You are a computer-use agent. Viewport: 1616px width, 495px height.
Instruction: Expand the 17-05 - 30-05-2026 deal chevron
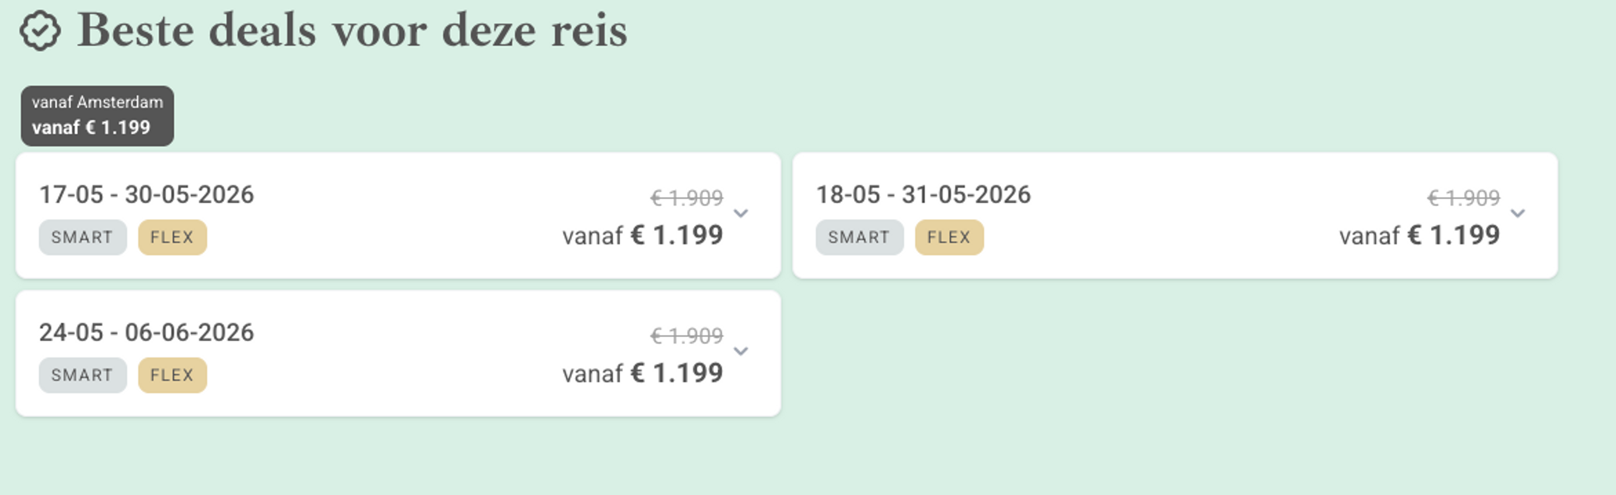(x=741, y=214)
